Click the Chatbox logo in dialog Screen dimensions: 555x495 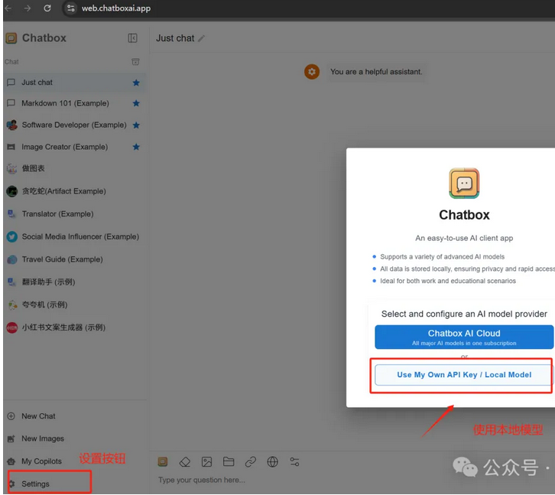click(464, 183)
